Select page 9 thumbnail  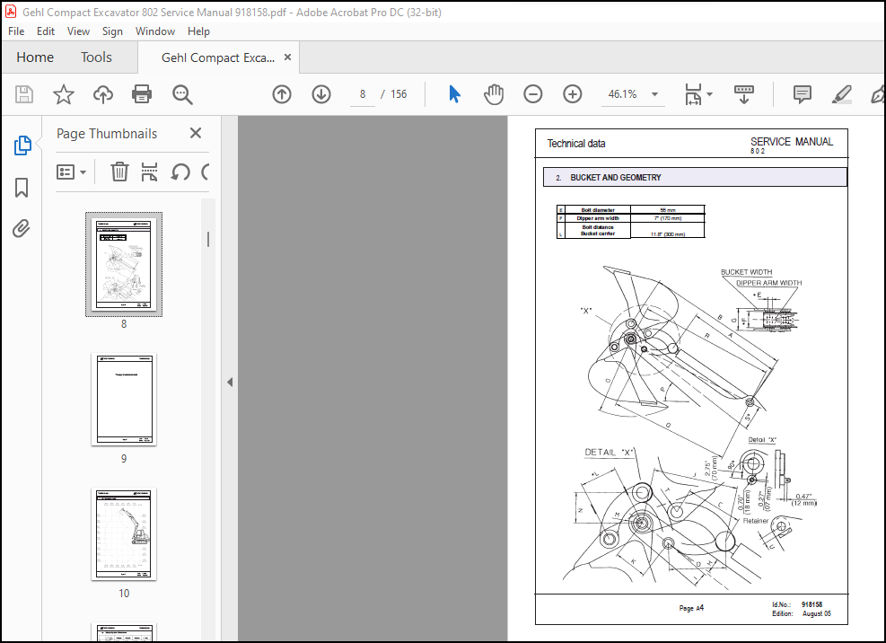click(124, 400)
